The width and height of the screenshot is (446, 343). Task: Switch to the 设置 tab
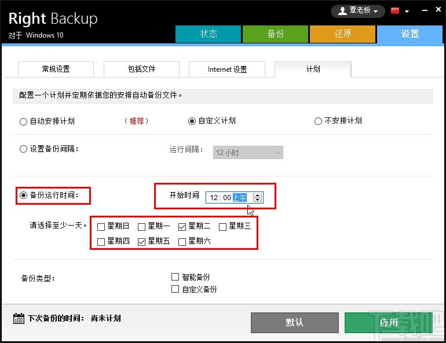(410, 34)
